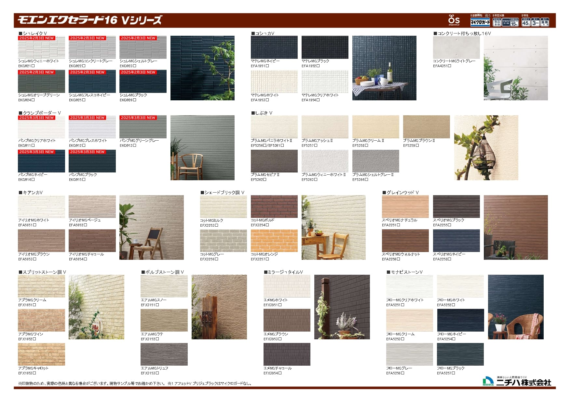This screenshot has height=403, width=571.
Task: Select the スペリオMGナチュラル swatch
Action: 405,206
